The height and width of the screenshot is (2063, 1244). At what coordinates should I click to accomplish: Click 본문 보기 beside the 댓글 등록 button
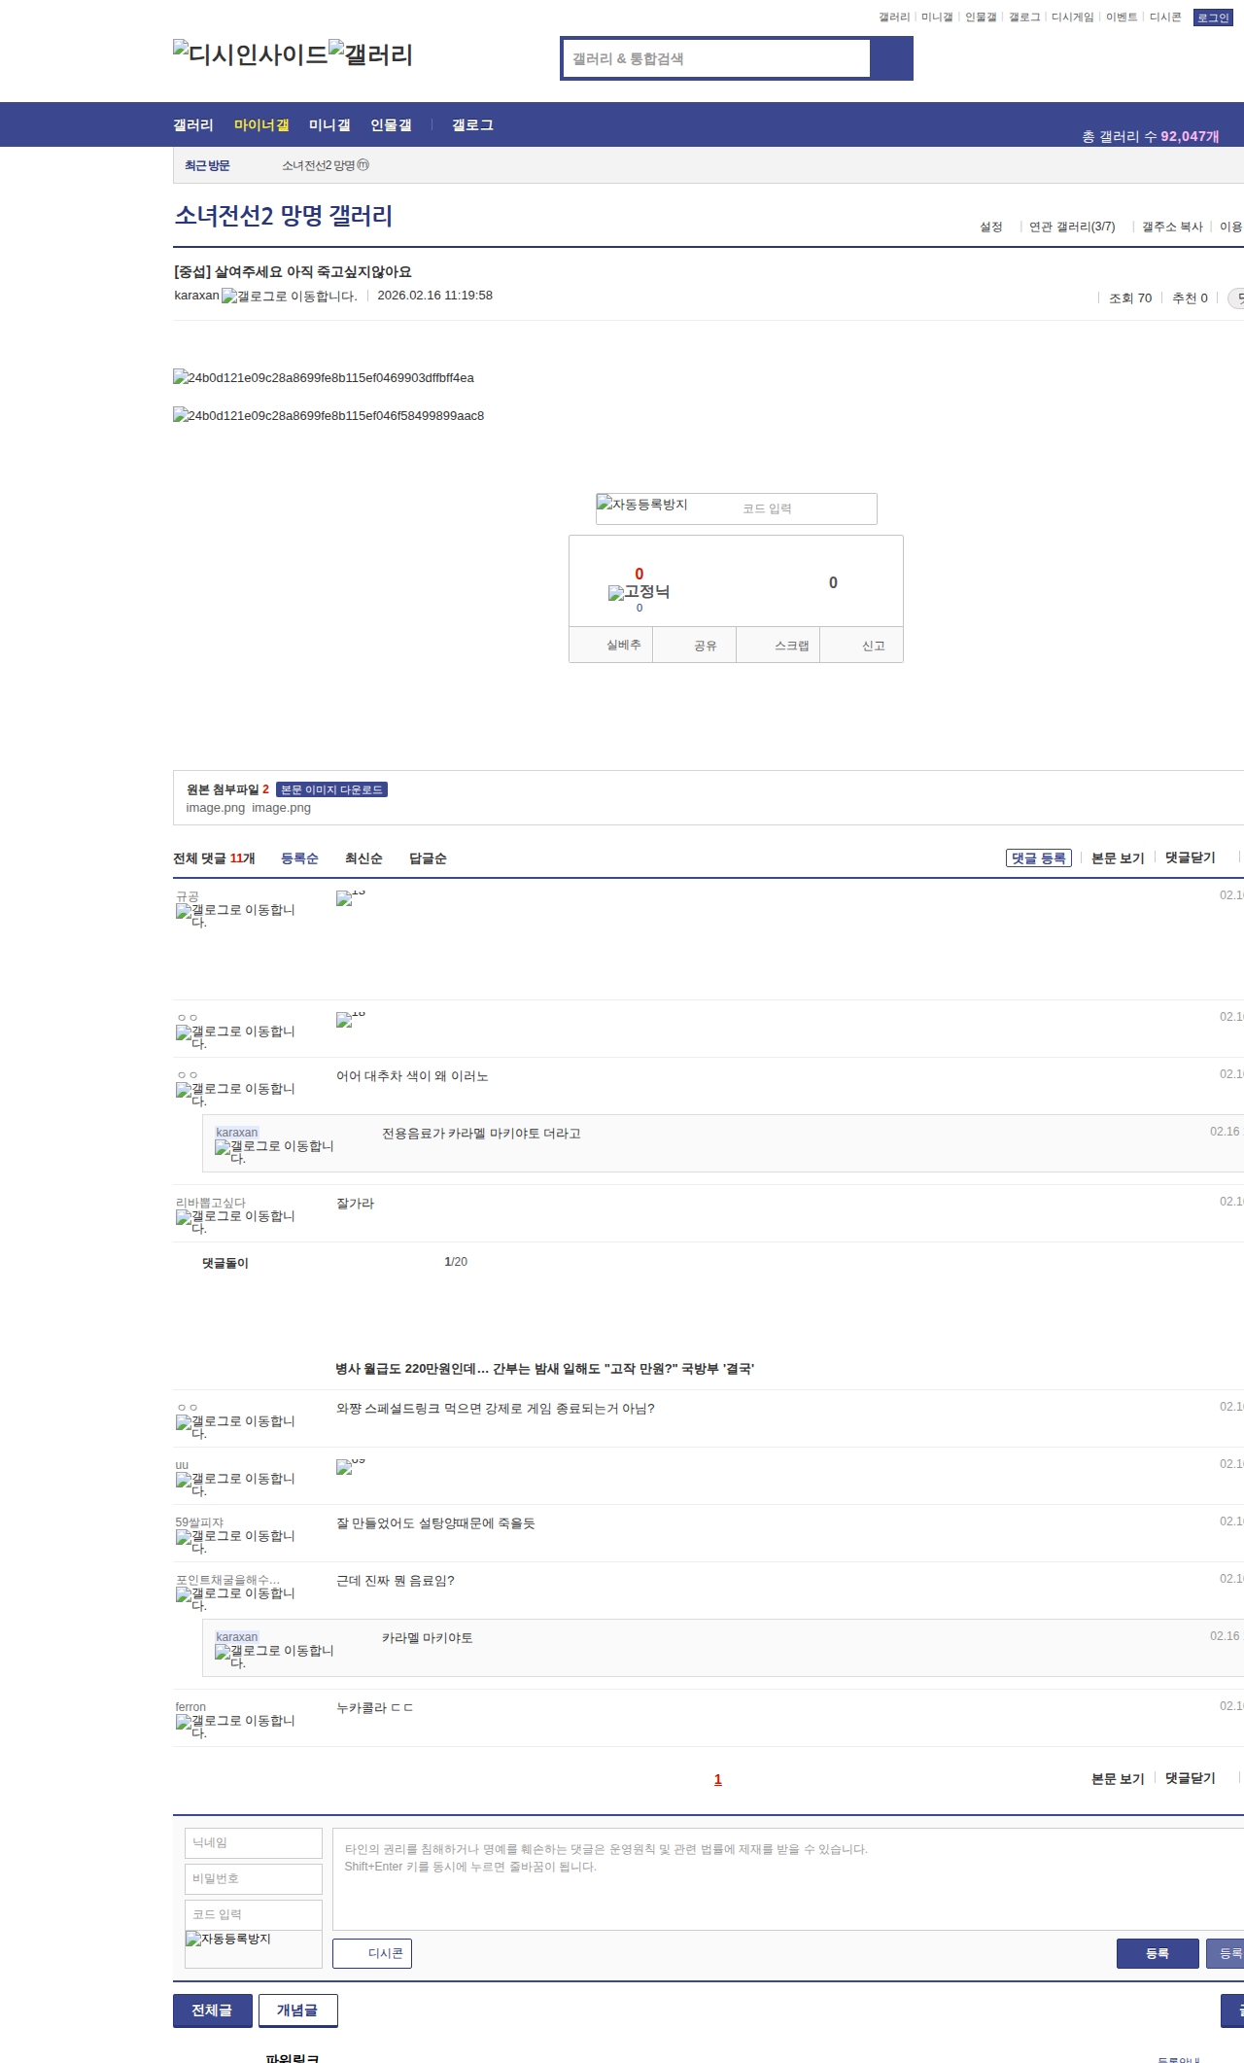[1118, 858]
